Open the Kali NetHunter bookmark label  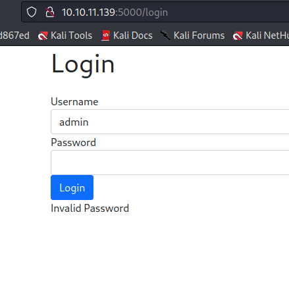point(267,36)
